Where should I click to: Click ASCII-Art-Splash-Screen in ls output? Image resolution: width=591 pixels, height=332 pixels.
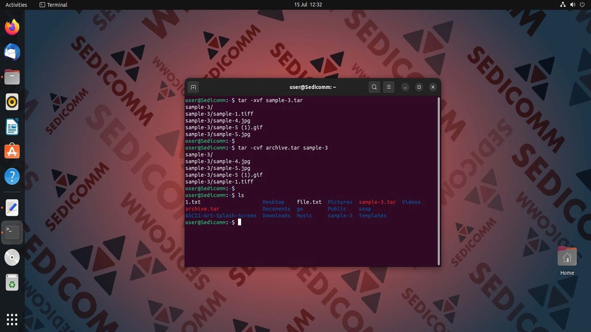[221, 216]
